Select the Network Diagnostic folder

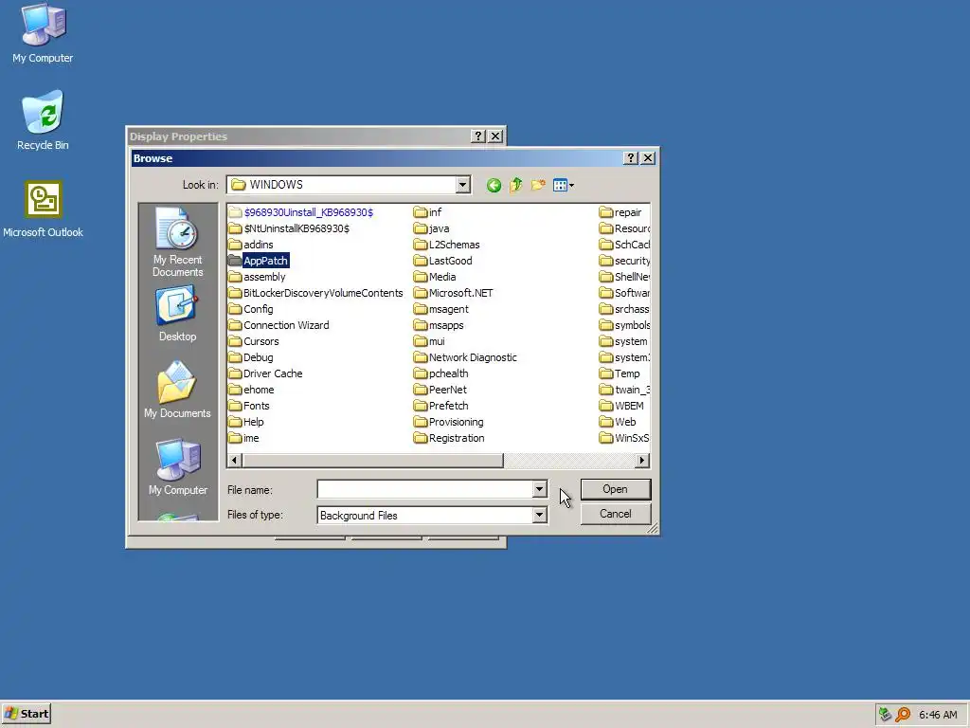coord(466,357)
